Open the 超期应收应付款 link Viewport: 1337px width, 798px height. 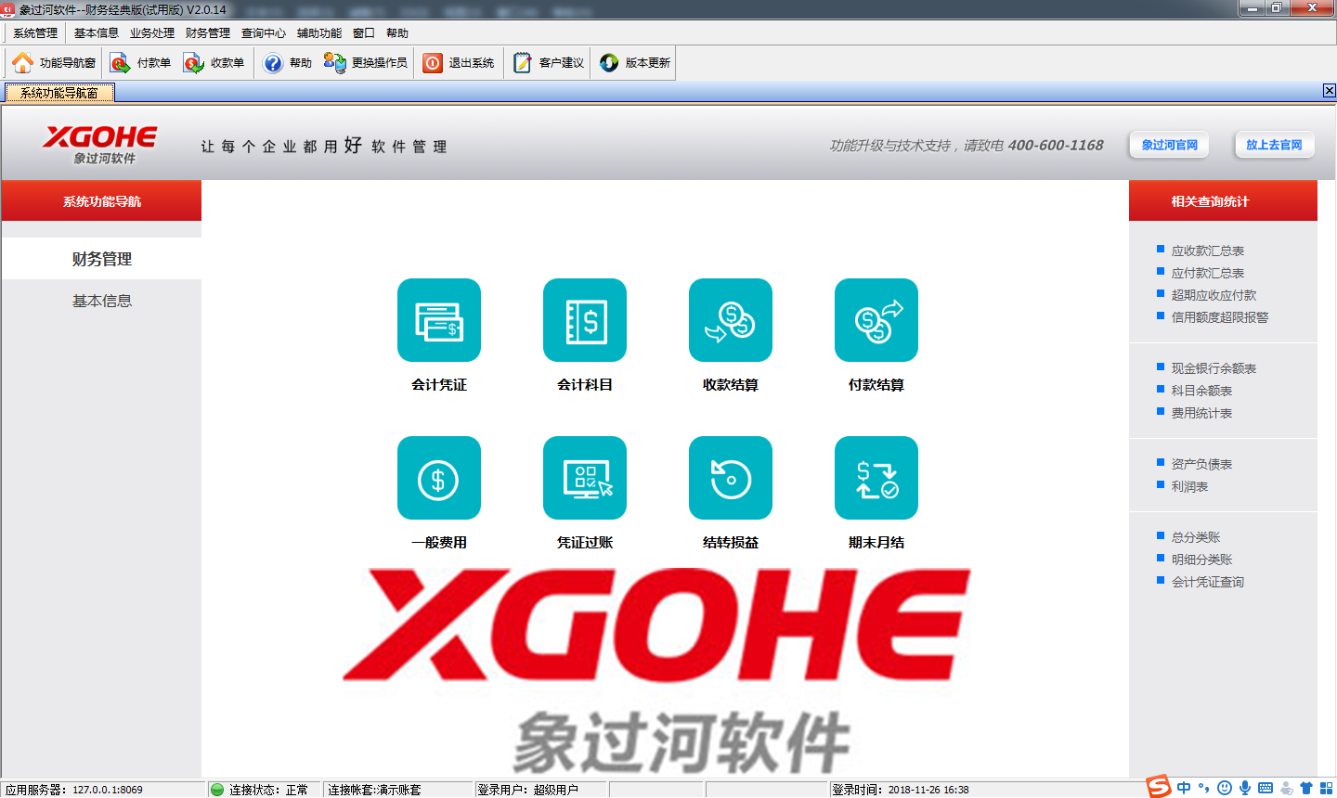point(1214,295)
